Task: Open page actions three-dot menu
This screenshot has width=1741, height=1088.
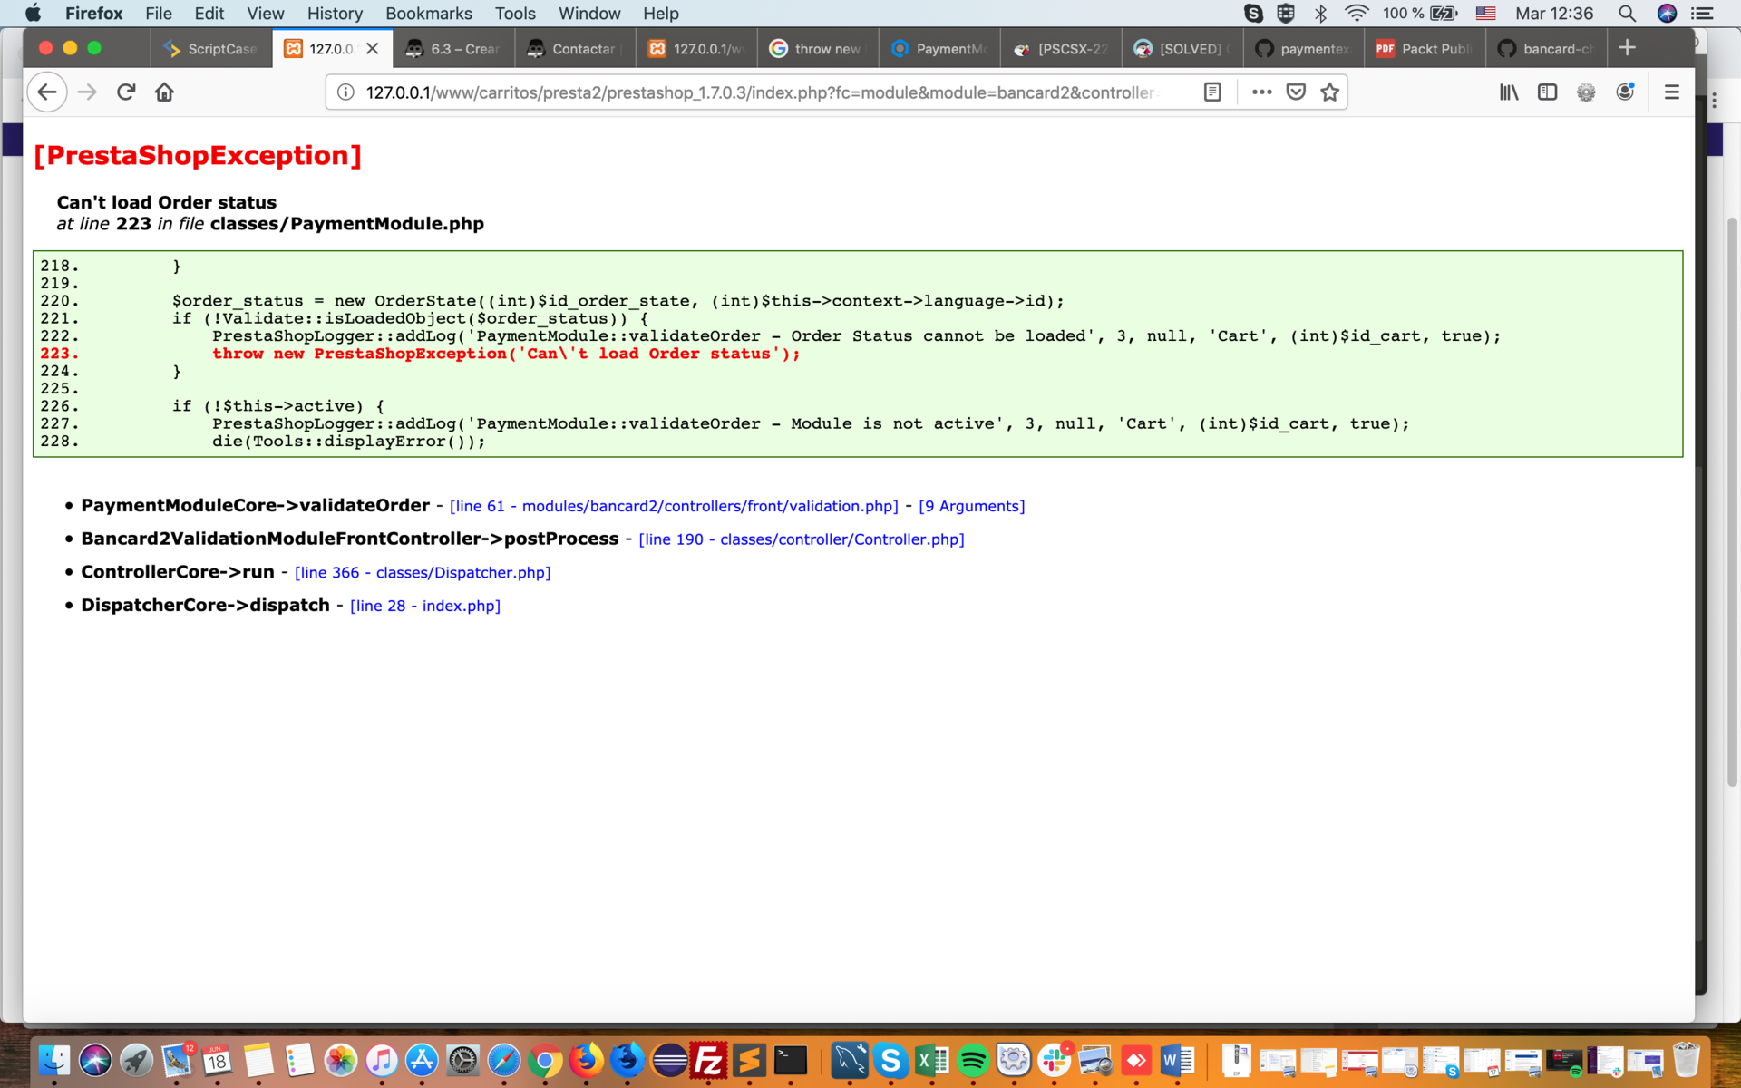Action: click(x=1261, y=92)
